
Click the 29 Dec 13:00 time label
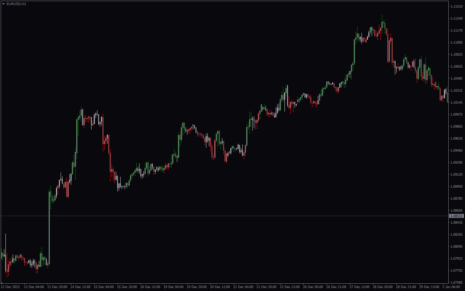coord(429,287)
